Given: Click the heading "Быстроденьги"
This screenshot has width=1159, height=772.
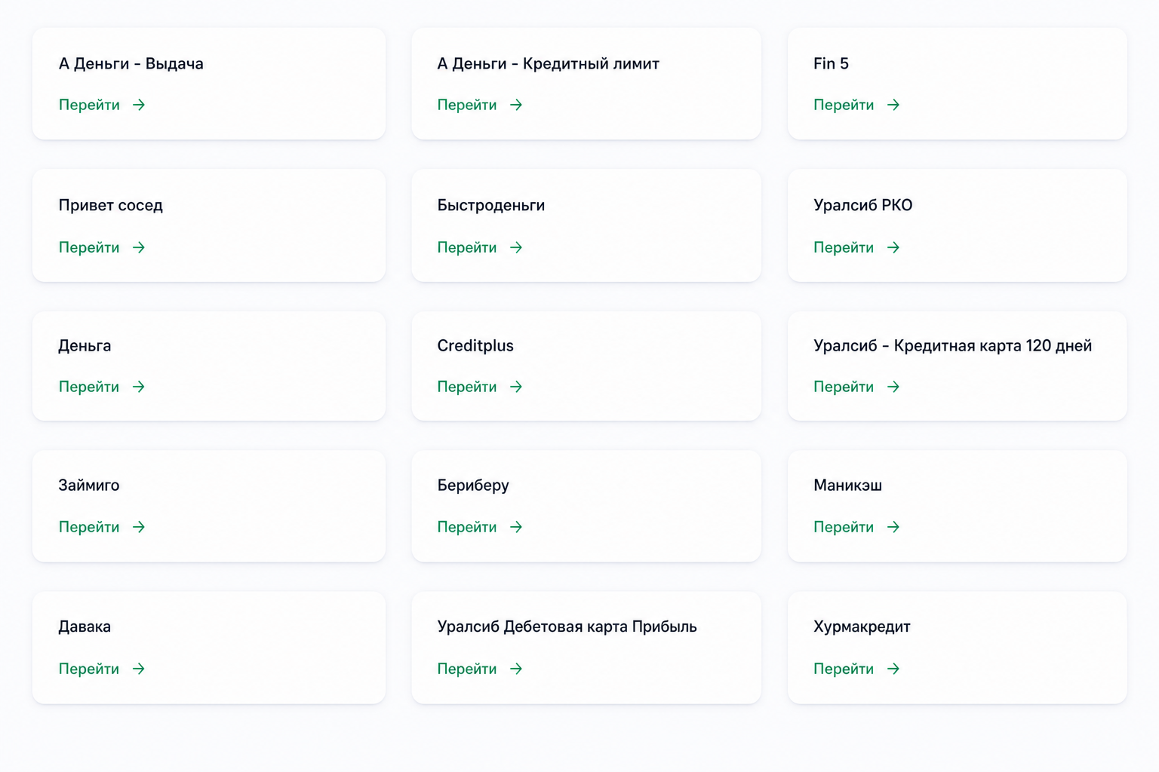Looking at the screenshot, I should coord(491,205).
